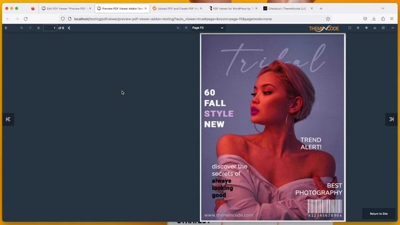Open PDF viewer for WordPress tab
Image resolution: width=400 pixels, height=225 pixels.
pyautogui.click(x=233, y=8)
